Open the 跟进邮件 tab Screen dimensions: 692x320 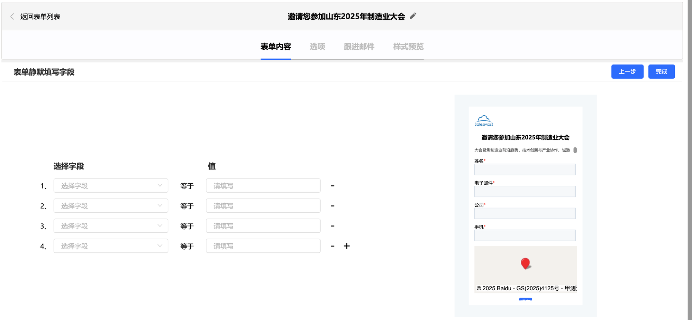pos(359,47)
